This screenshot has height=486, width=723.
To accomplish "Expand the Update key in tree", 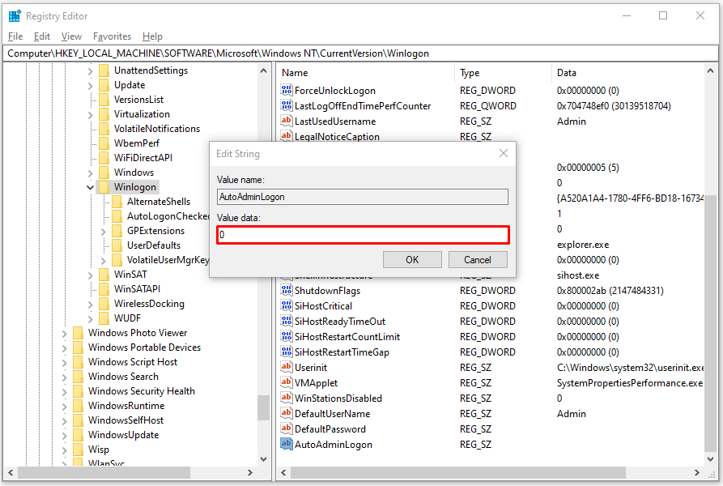I will [91, 86].
